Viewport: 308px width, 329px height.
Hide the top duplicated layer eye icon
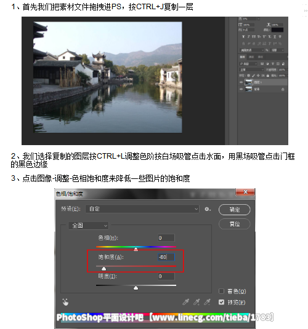coord(241,82)
